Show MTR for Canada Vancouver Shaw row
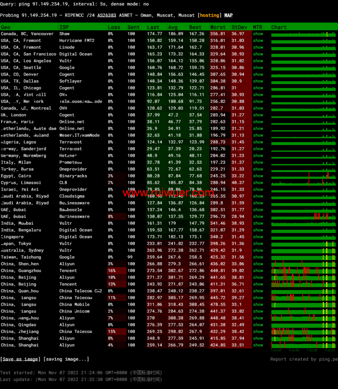 click(x=258, y=34)
